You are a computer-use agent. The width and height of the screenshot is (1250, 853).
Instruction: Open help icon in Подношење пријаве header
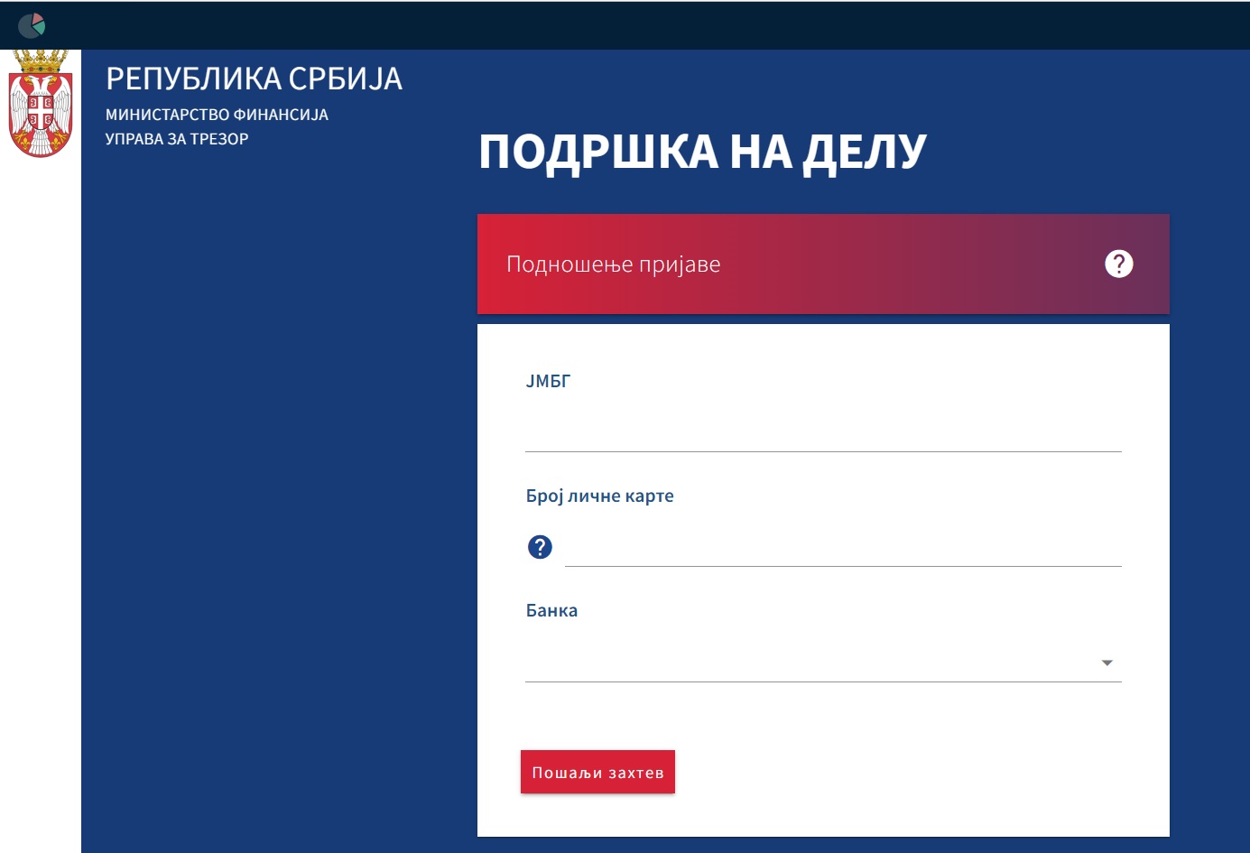pos(1119,264)
